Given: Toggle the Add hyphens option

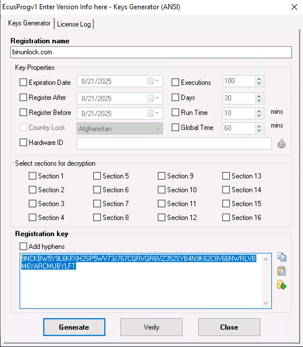Looking at the screenshot, I should coord(23,246).
